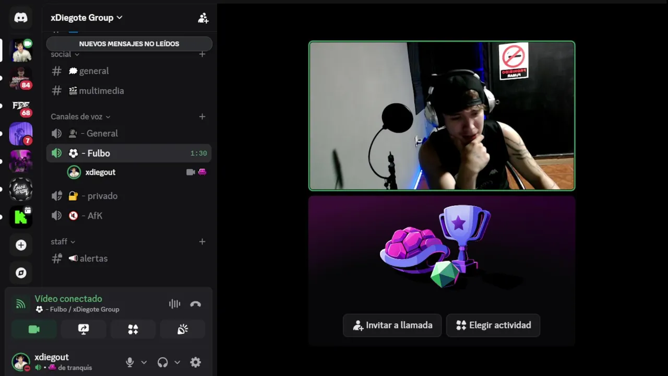The height and width of the screenshot is (376, 668).
Task: Click the New Unread Messages banner
Action: 129,44
